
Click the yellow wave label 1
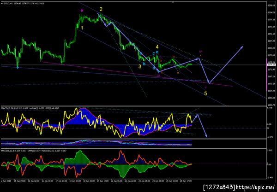point(82,28)
